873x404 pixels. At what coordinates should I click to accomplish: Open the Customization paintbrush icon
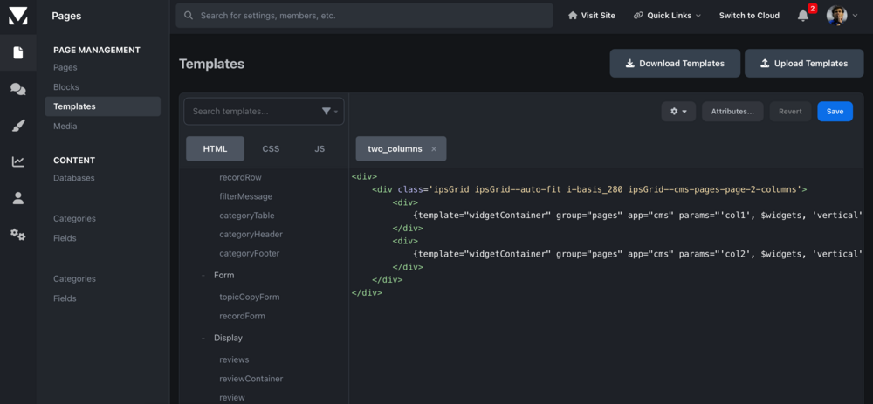click(17, 125)
